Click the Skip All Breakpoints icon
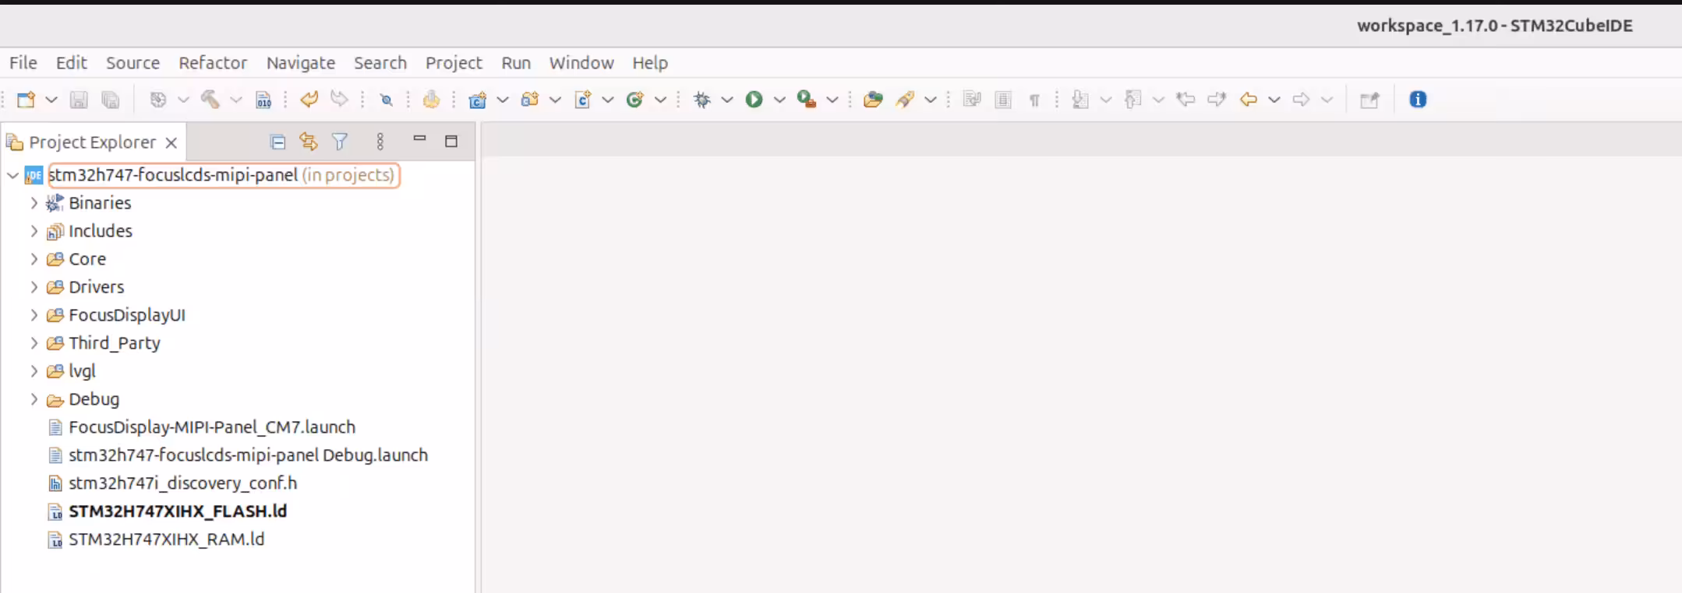1682x593 pixels. [386, 100]
